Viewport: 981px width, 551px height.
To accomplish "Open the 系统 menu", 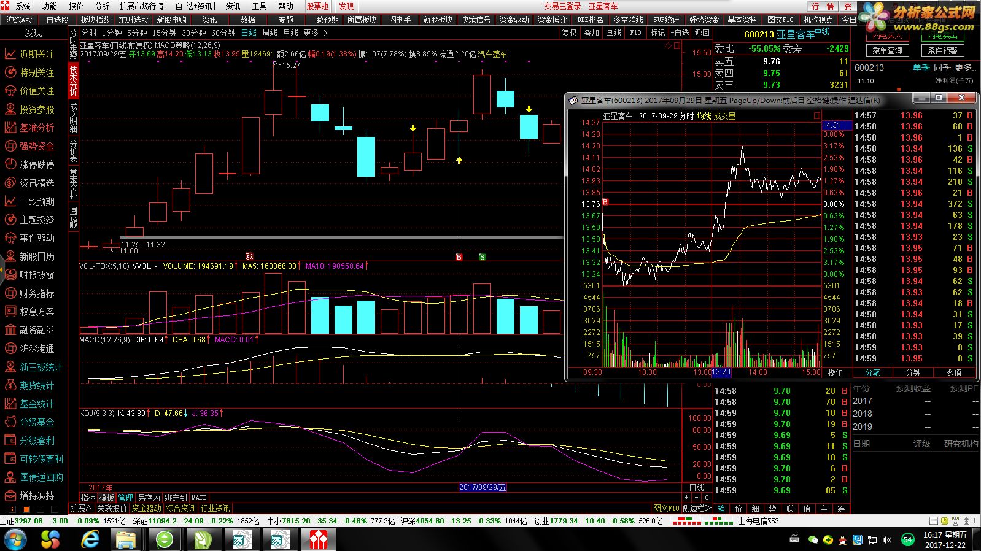I will click(x=23, y=6).
